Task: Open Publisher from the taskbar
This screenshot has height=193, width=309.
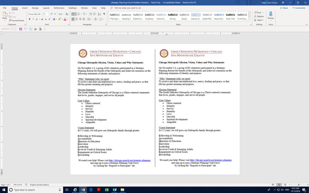Action: click(114, 190)
